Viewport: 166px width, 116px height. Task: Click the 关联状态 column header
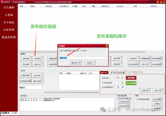click(x=153, y=6)
